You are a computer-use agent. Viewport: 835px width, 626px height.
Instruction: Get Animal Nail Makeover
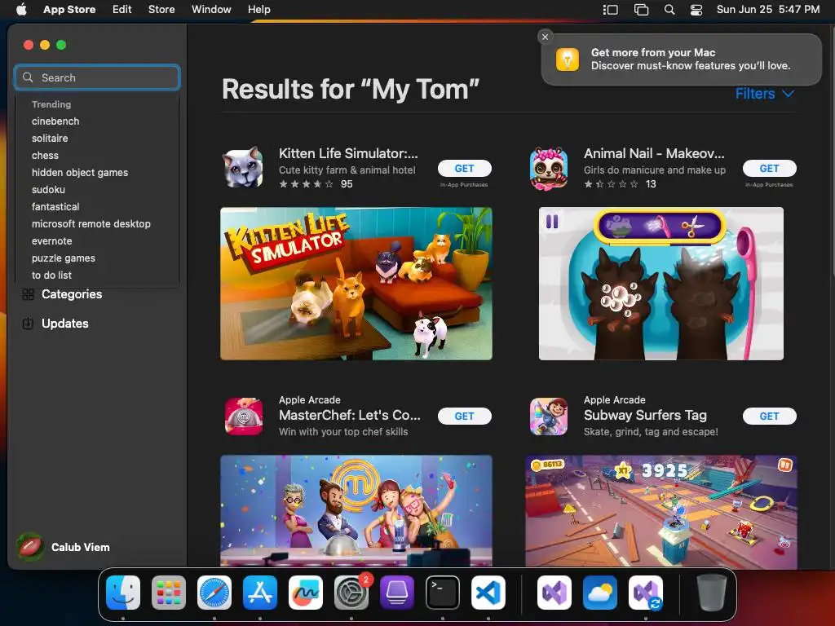[x=770, y=168]
